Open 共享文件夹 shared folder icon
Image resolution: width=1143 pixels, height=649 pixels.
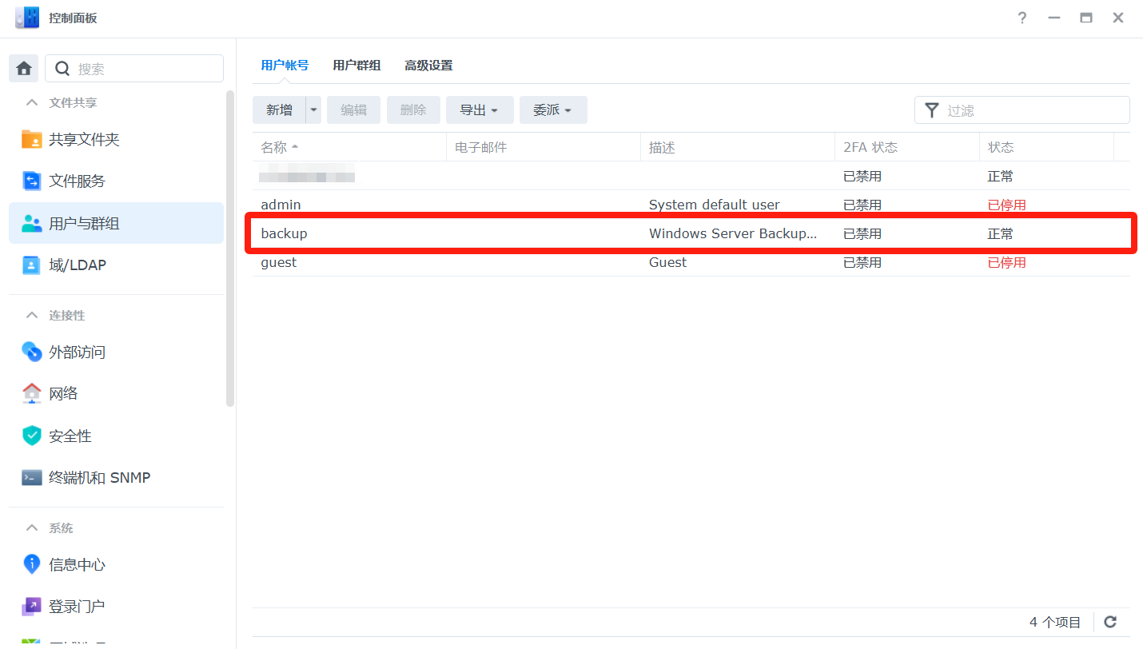click(x=32, y=139)
